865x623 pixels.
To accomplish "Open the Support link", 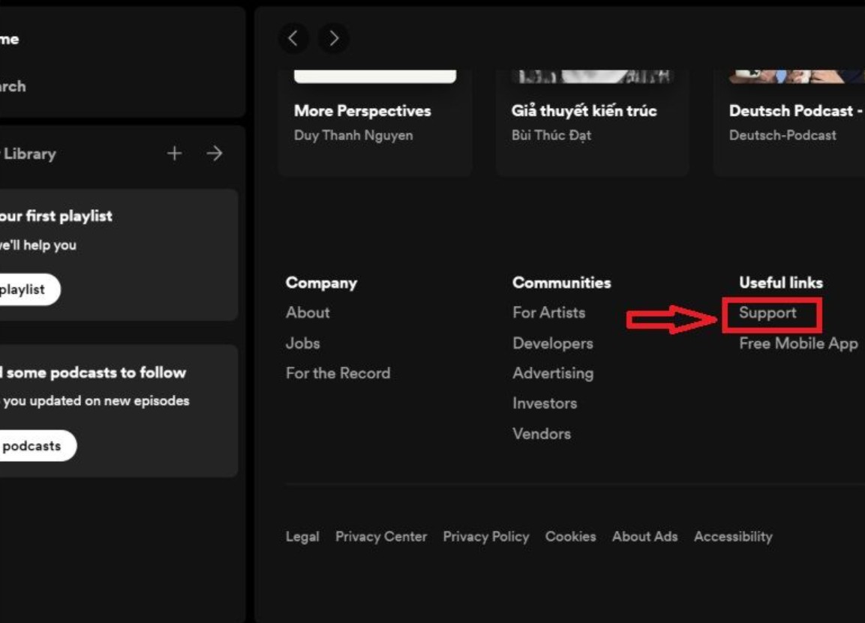I will tap(767, 313).
